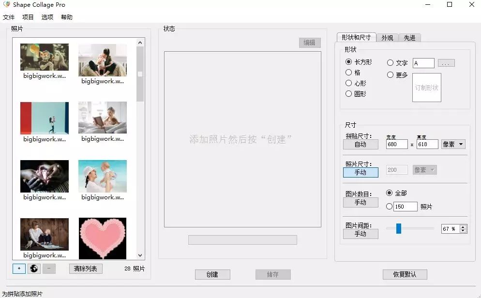Click the 储存 button
Viewport: 481px width, 298px height.
coord(273,274)
